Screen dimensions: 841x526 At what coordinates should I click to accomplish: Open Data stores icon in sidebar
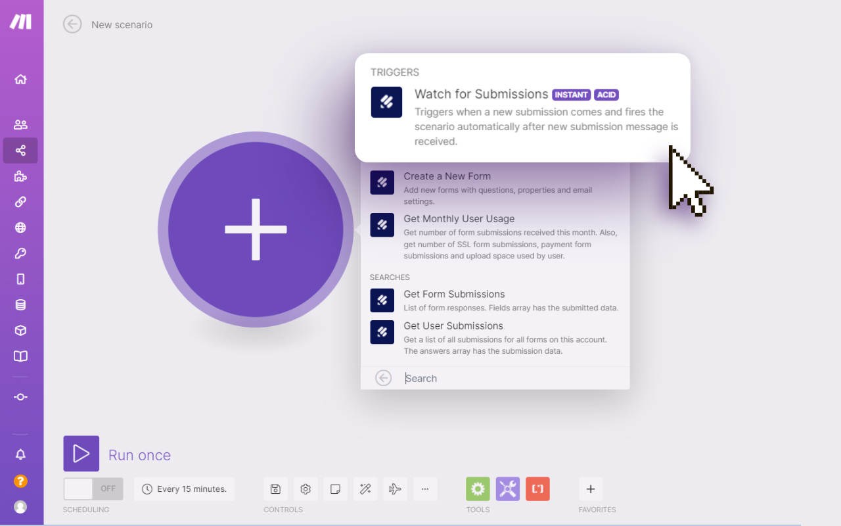20,304
